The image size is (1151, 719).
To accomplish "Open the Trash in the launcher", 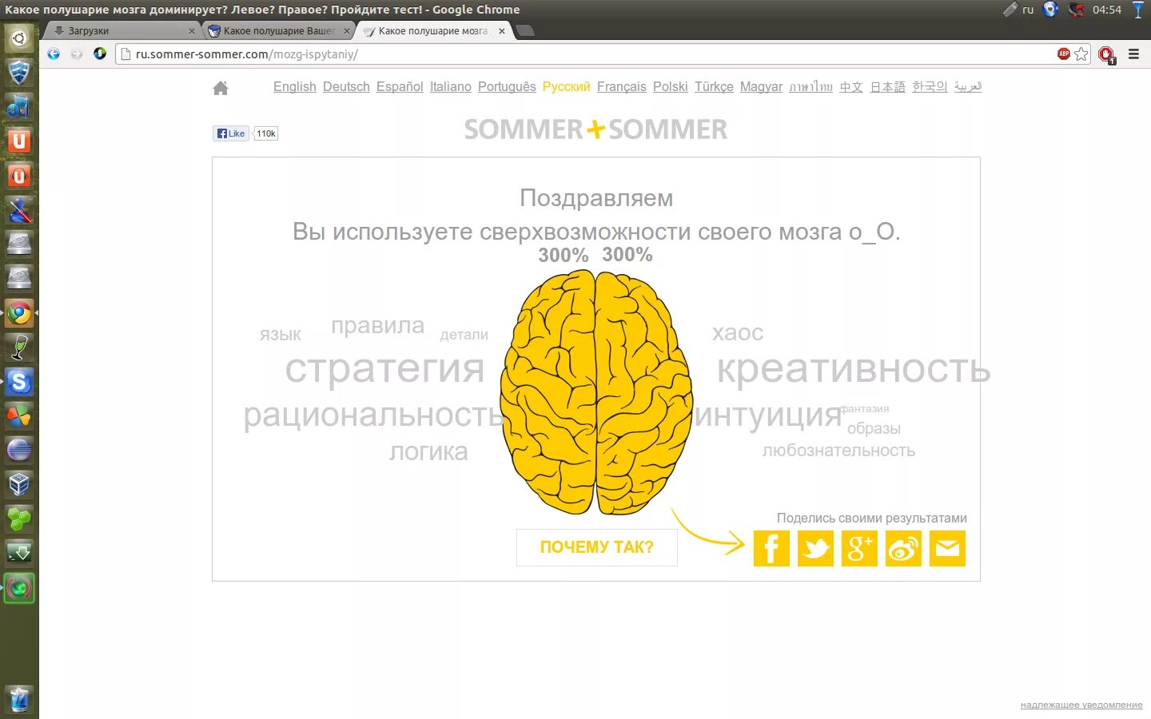I will click(19, 699).
